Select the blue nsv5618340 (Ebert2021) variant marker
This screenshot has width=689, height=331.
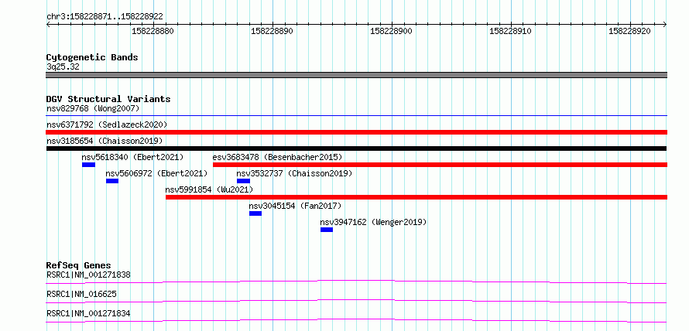pyautogui.click(x=88, y=165)
